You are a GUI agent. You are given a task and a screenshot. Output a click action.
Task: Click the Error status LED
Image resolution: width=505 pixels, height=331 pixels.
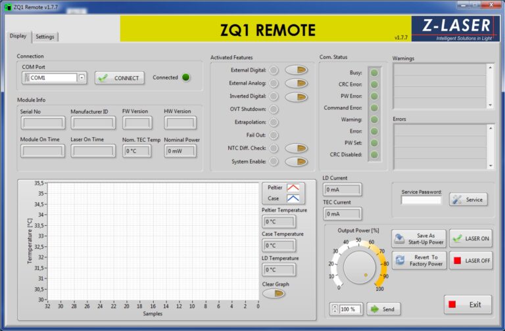click(x=374, y=131)
